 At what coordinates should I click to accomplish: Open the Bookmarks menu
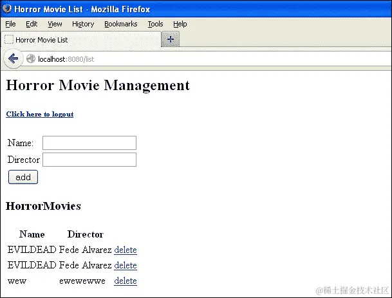pos(121,24)
